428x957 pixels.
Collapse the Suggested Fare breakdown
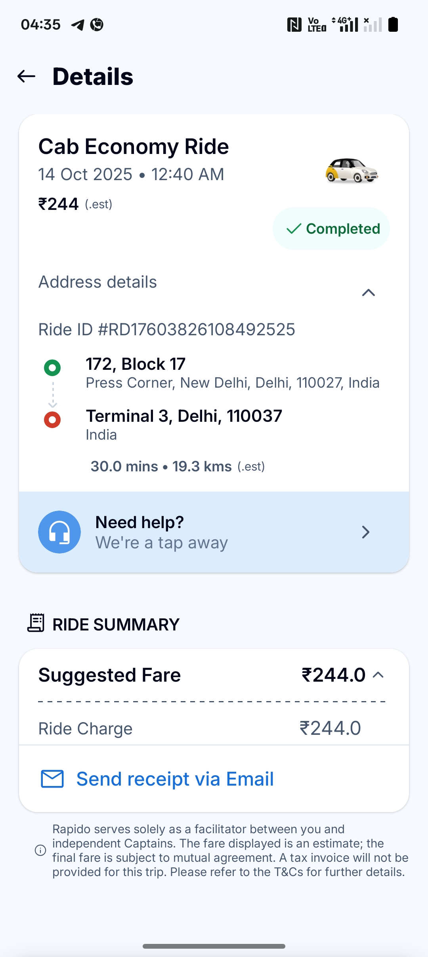point(378,675)
